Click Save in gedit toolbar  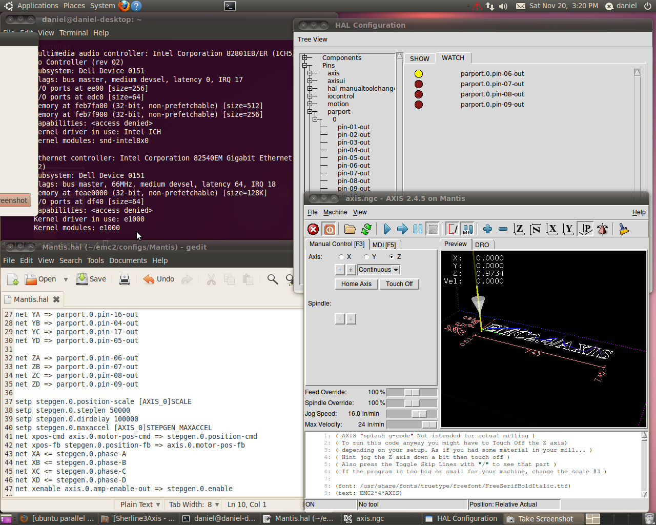[x=91, y=279]
